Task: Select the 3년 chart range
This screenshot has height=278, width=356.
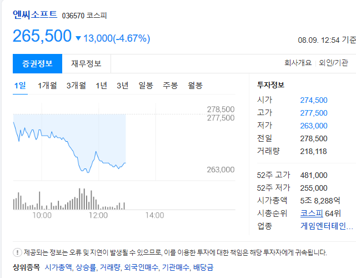Action: [122, 86]
